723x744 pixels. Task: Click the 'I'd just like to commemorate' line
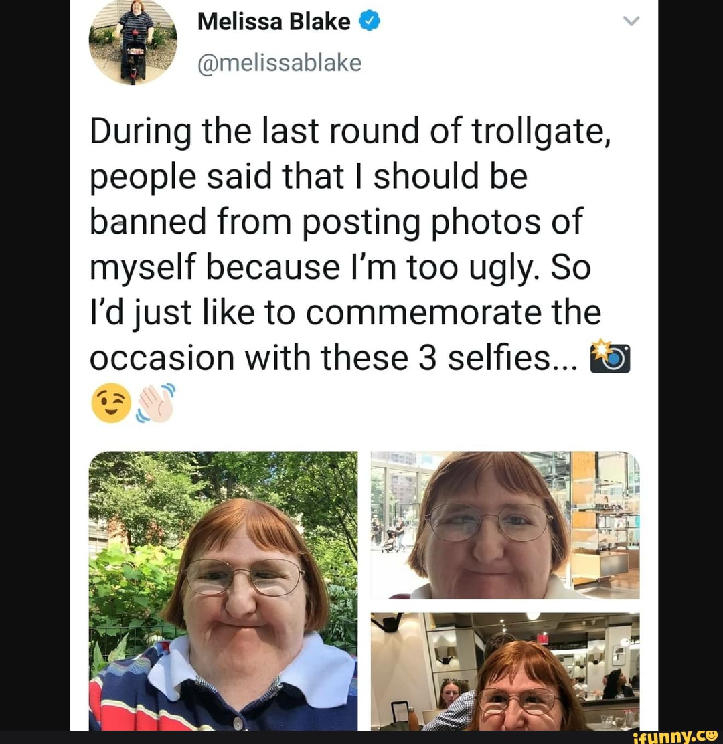tap(345, 312)
